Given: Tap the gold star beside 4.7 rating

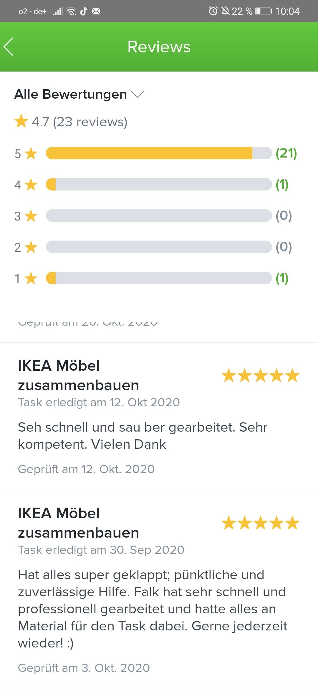Looking at the screenshot, I should 21,122.
